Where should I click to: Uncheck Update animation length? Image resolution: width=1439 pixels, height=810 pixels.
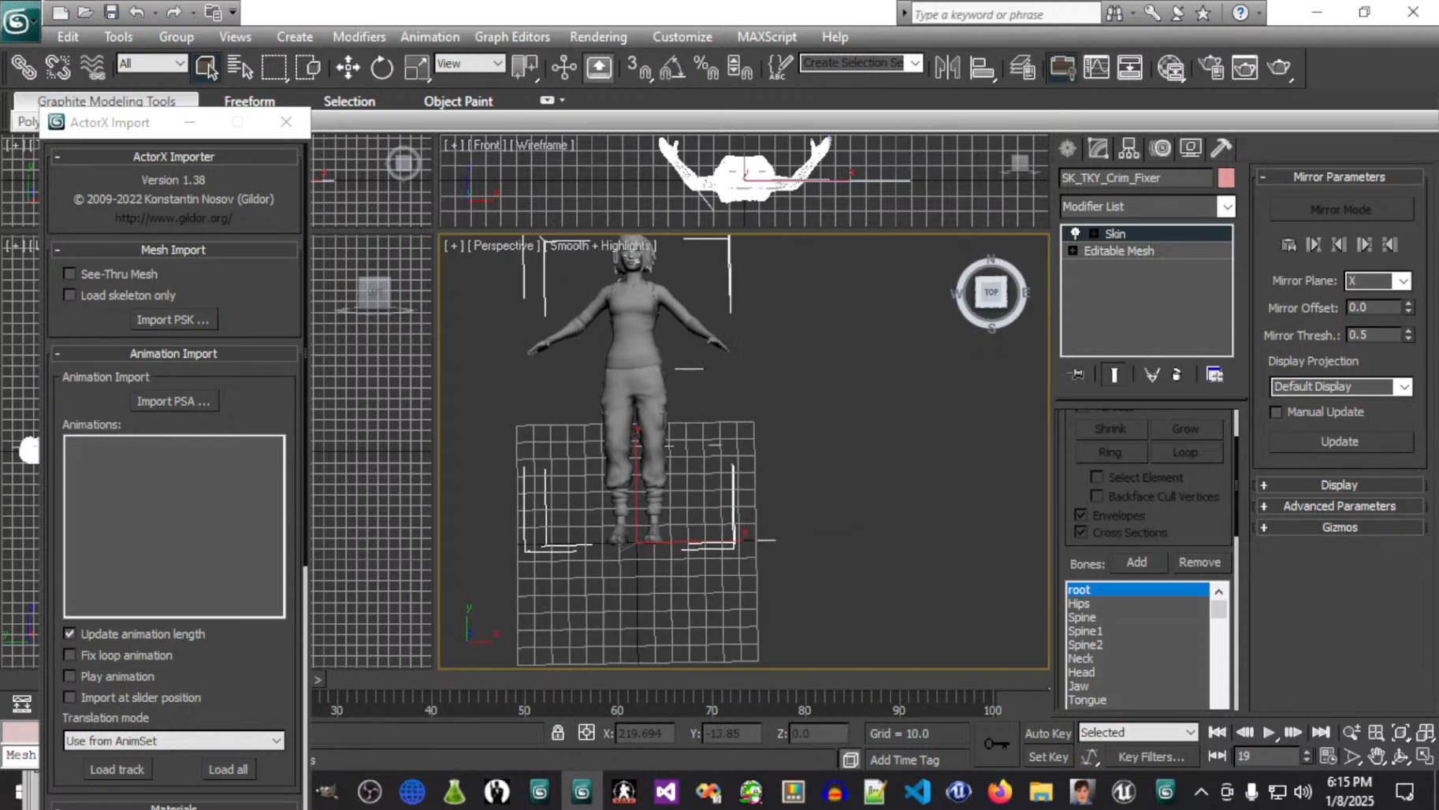70,634
